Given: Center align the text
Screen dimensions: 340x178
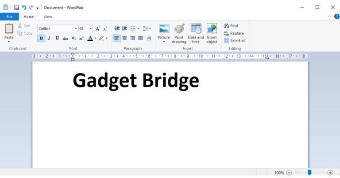Looking at the screenshot, I should point(124,39).
